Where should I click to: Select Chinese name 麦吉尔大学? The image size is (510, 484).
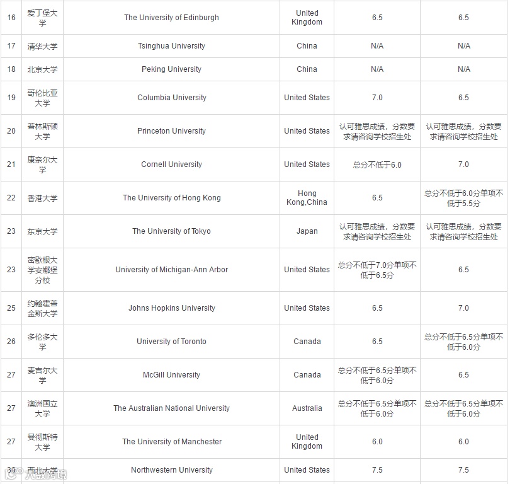42,375
